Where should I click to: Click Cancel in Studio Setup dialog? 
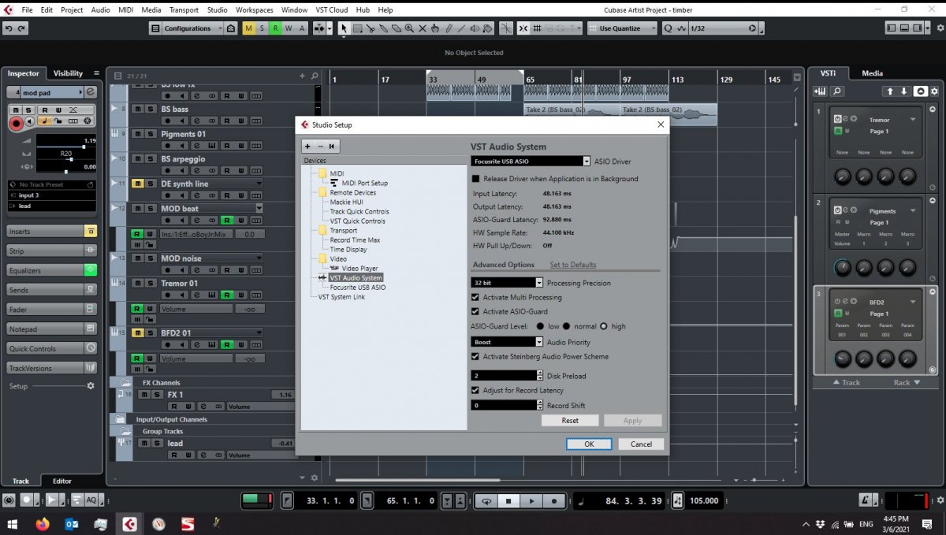pos(641,444)
